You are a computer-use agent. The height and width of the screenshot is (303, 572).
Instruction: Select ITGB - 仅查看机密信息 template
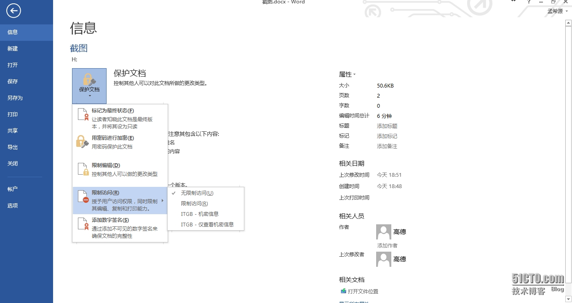point(207,225)
